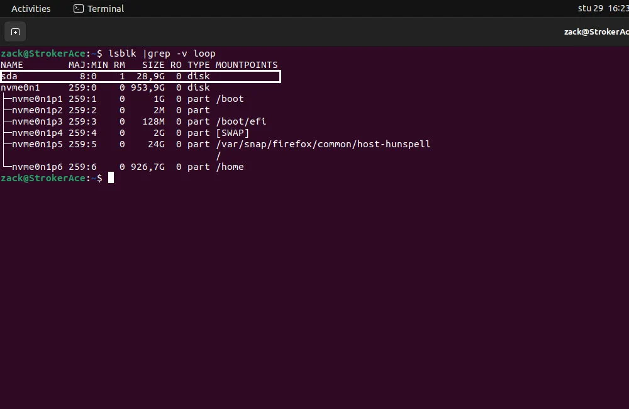
Task: Open a new terminal tab with the plus icon
Action: pyautogui.click(x=15, y=31)
